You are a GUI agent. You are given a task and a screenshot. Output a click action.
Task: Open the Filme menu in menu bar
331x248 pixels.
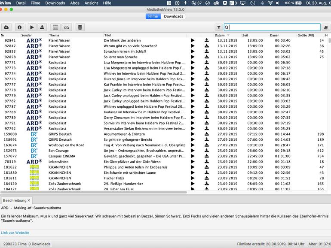coord(35,3)
